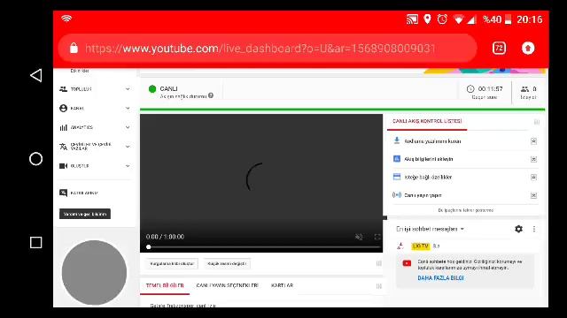Click the YouTube logo in the chat welcome card

(x=407, y=263)
